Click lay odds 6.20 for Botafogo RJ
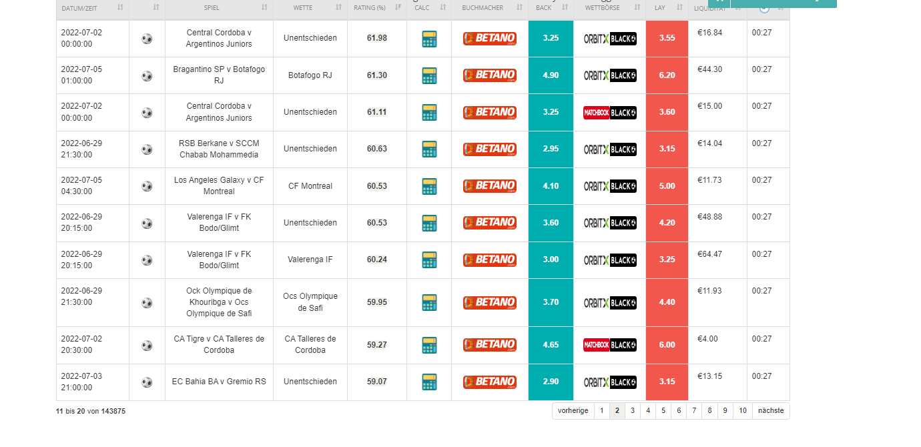This screenshot has height=447, width=921. click(x=667, y=75)
